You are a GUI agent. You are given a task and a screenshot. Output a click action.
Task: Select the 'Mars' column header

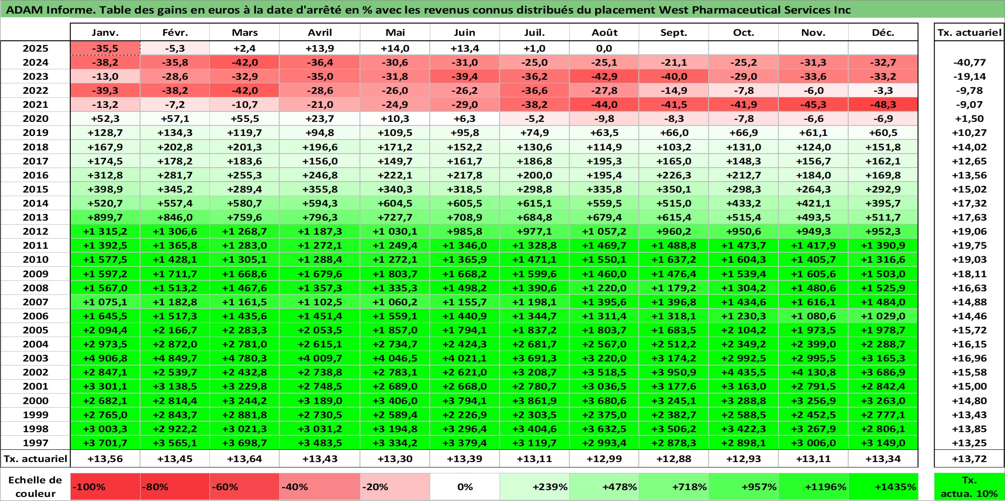coord(244,32)
